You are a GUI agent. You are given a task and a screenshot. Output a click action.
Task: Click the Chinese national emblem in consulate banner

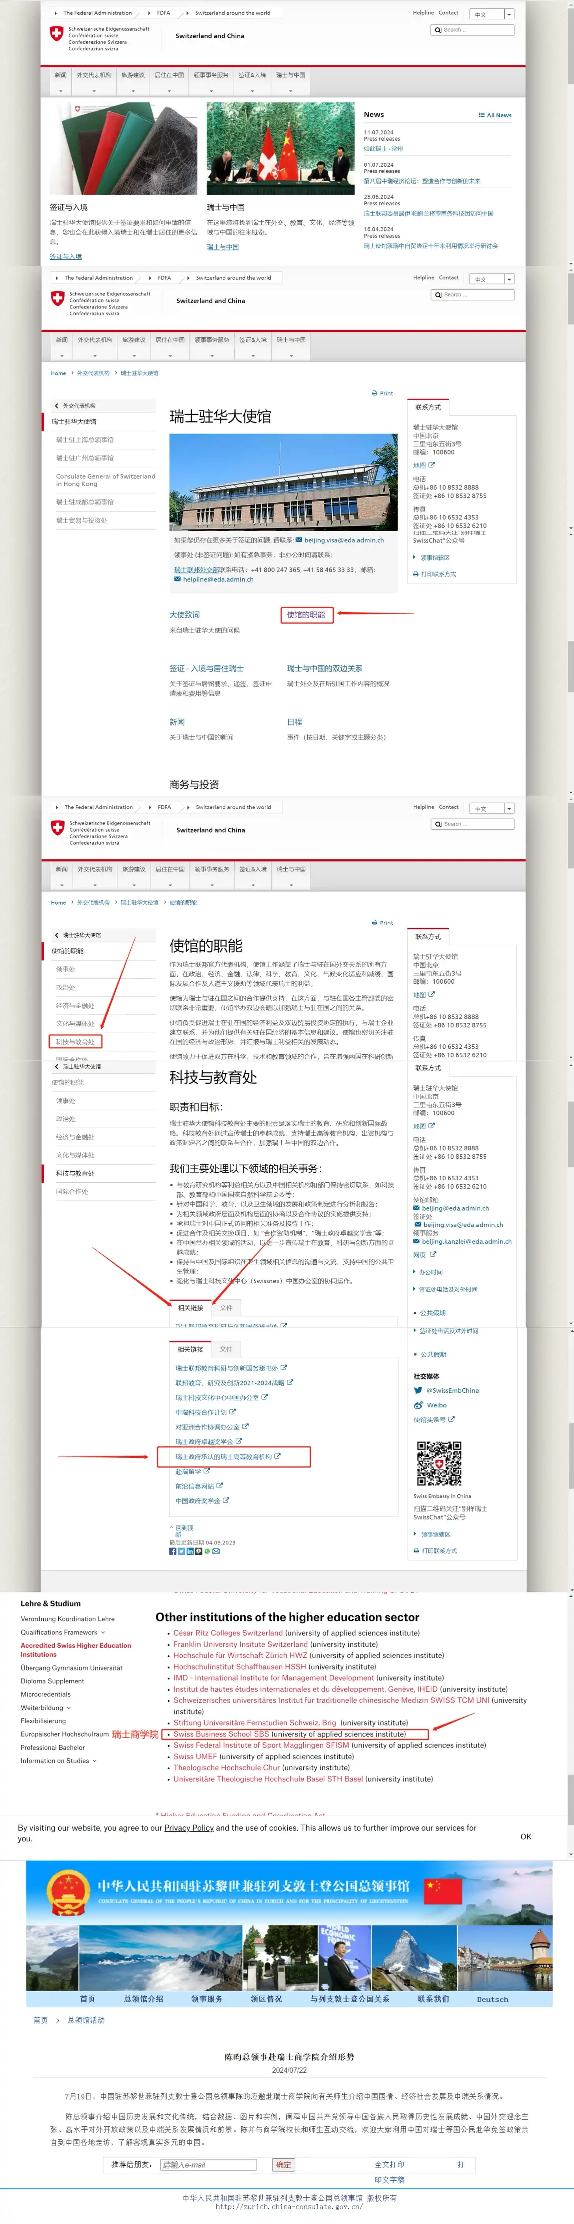pyautogui.click(x=69, y=1893)
